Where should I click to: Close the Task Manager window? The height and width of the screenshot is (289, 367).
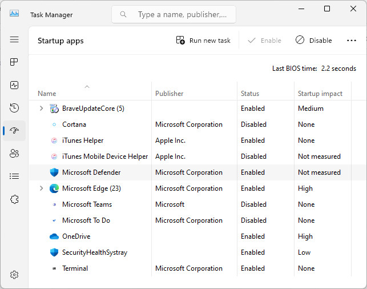353,9
